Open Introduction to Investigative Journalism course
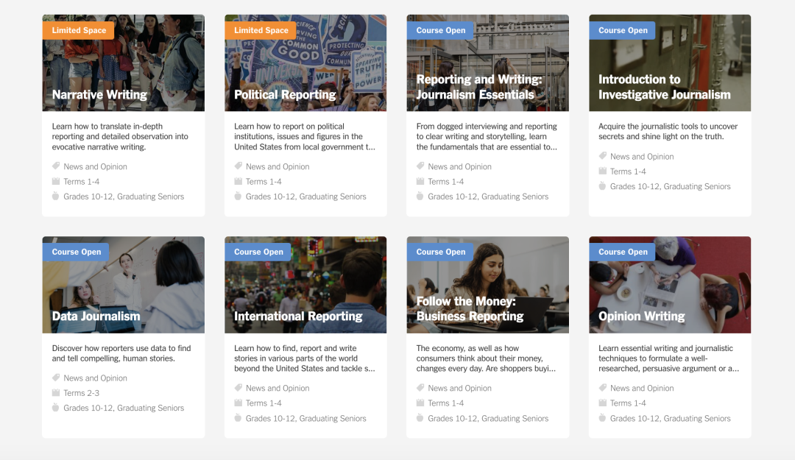795x460 pixels. point(664,87)
